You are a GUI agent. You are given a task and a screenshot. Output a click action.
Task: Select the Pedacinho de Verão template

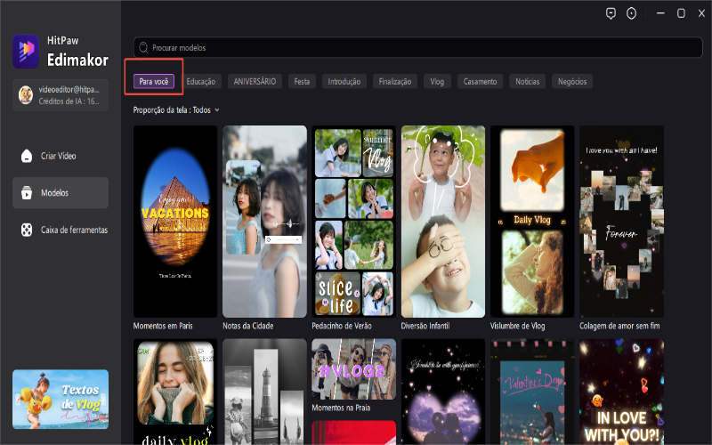click(353, 221)
